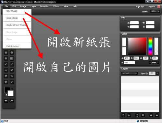Viewport: 162px width, 123px height.
Task: Select the paintbrush tool
Action: pyautogui.click(x=12, y=64)
